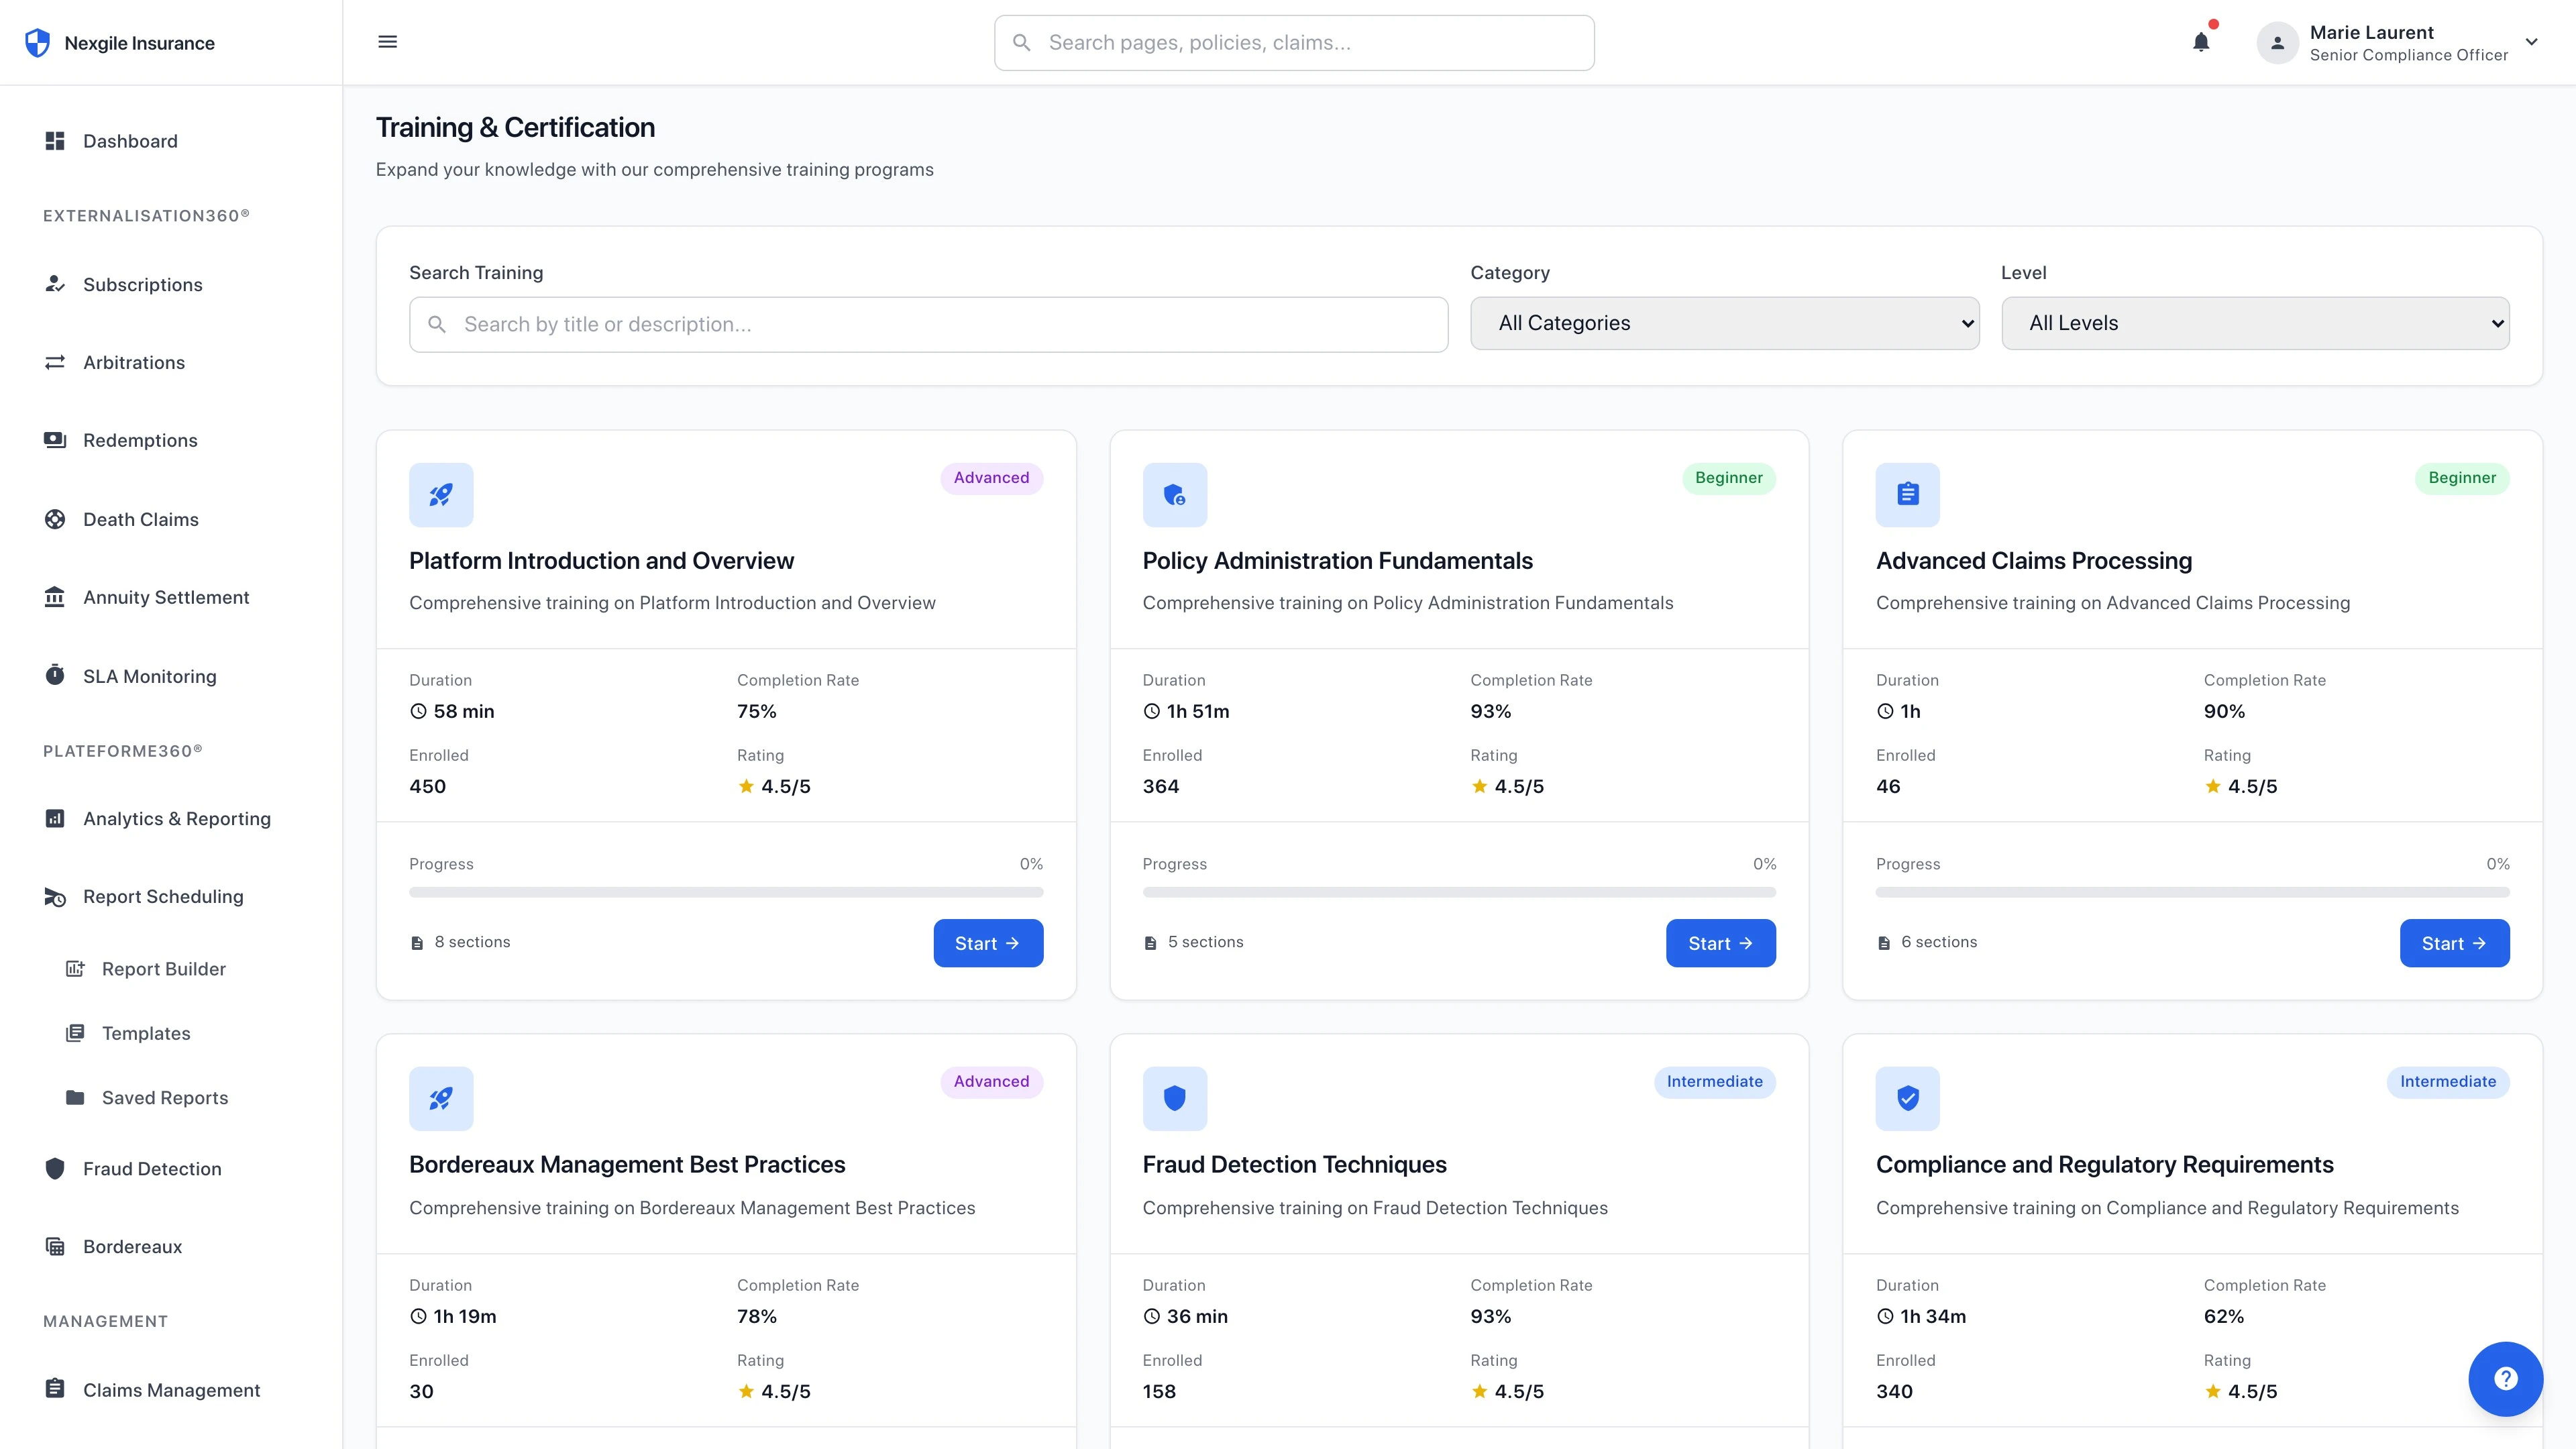Image resolution: width=2576 pixels, height=1449 pixels.
Task: Click the hamburger menu icon
Action: 387,42
